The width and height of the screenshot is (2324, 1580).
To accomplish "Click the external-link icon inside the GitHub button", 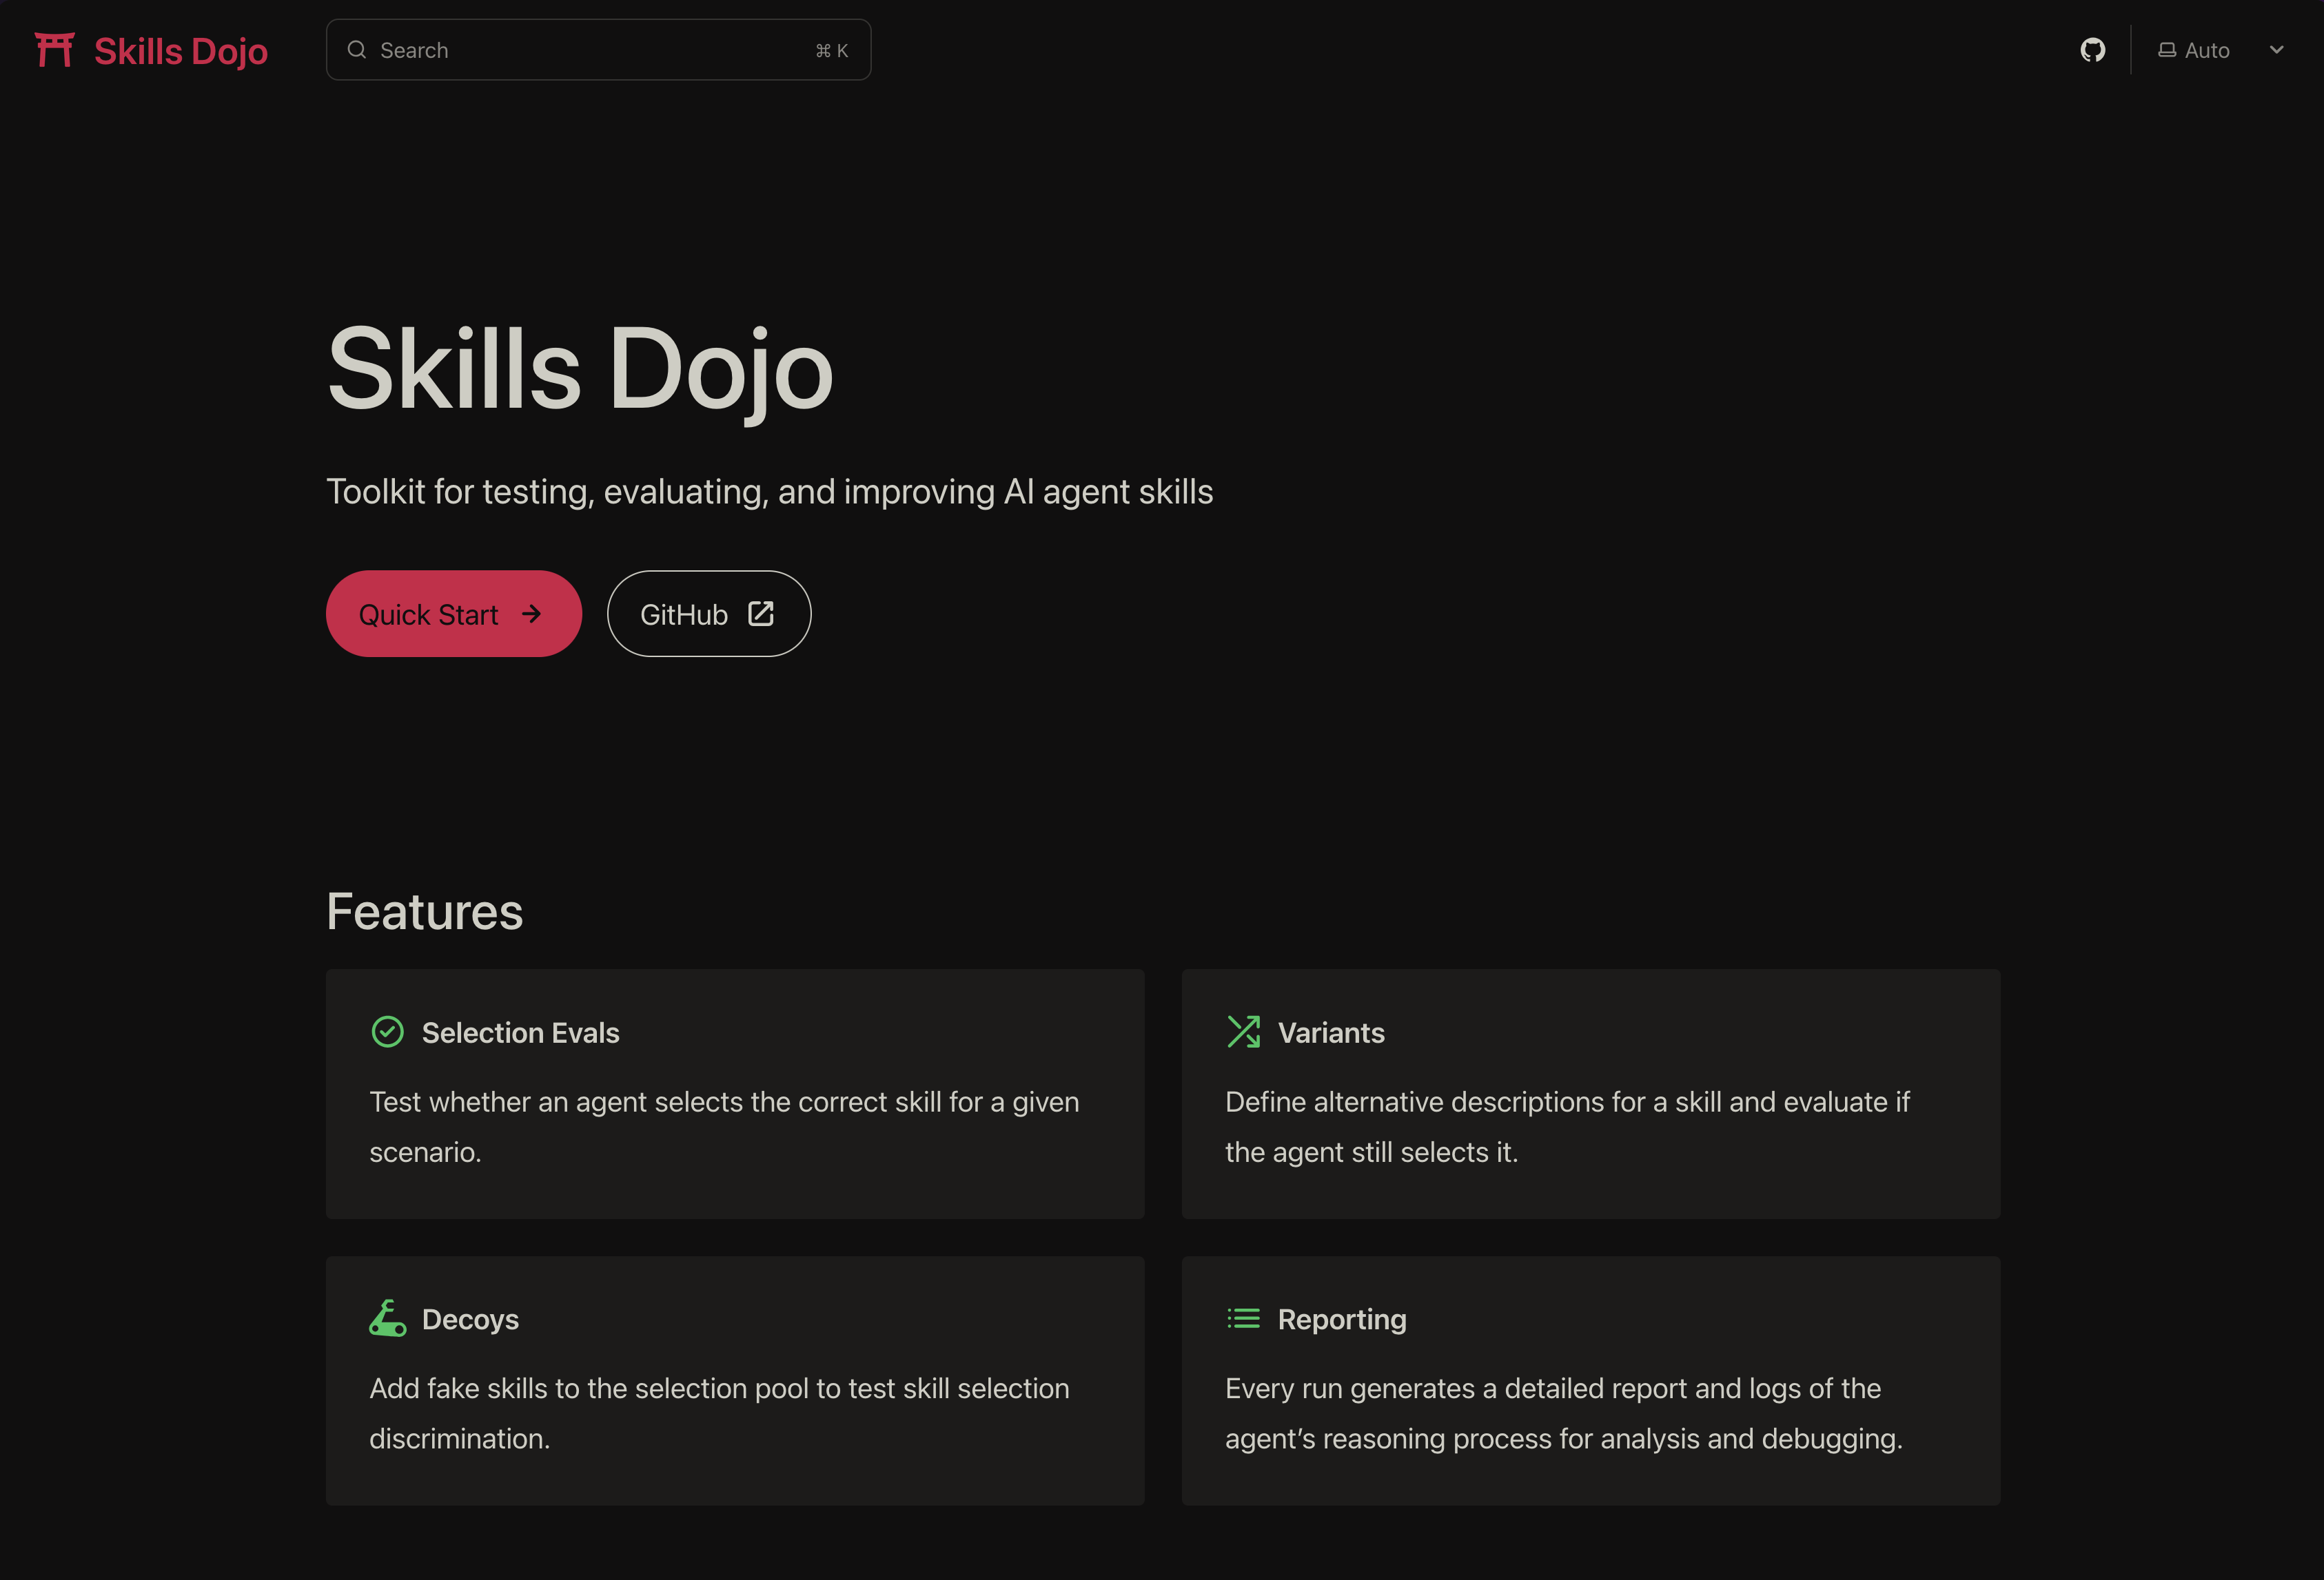I will click(761, 614).
